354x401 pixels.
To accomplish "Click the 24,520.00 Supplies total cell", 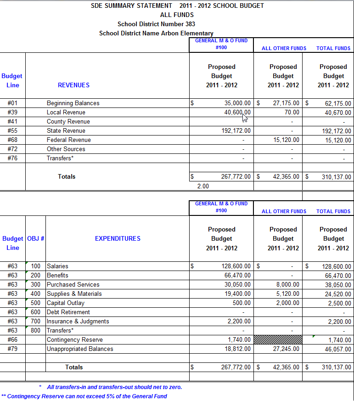I will pyautogui.click(x=328, y=294).
